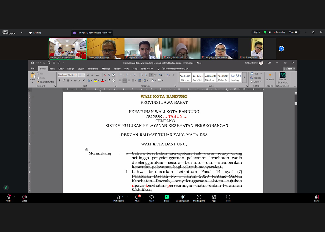Switch to the Meeting tab
This screenshot has width=325, height=232.
coord(35,33)
